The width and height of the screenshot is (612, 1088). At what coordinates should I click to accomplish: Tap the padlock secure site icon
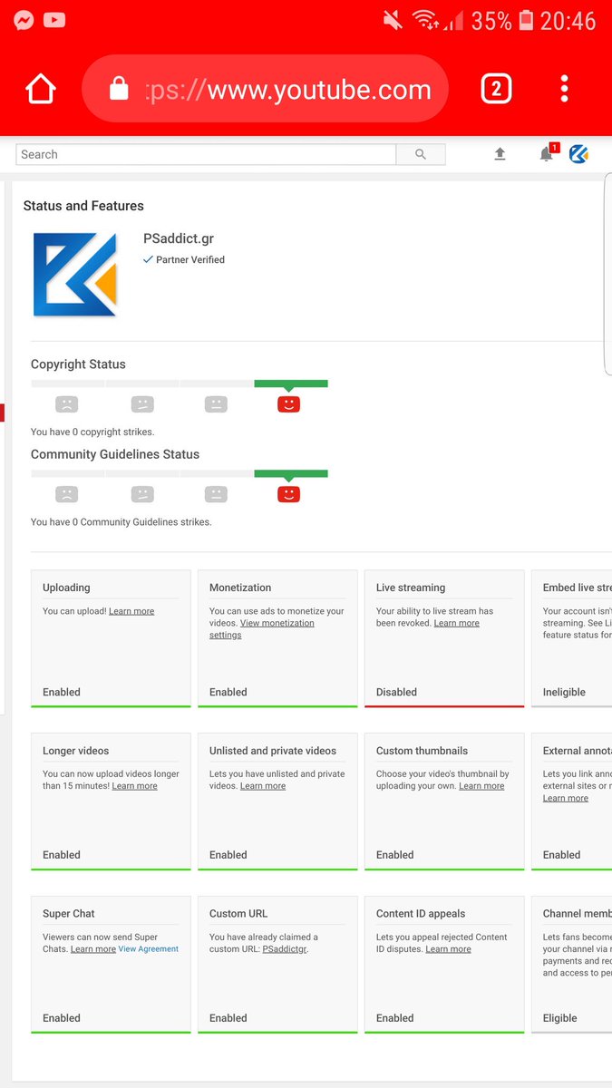(x=119, y=89)
